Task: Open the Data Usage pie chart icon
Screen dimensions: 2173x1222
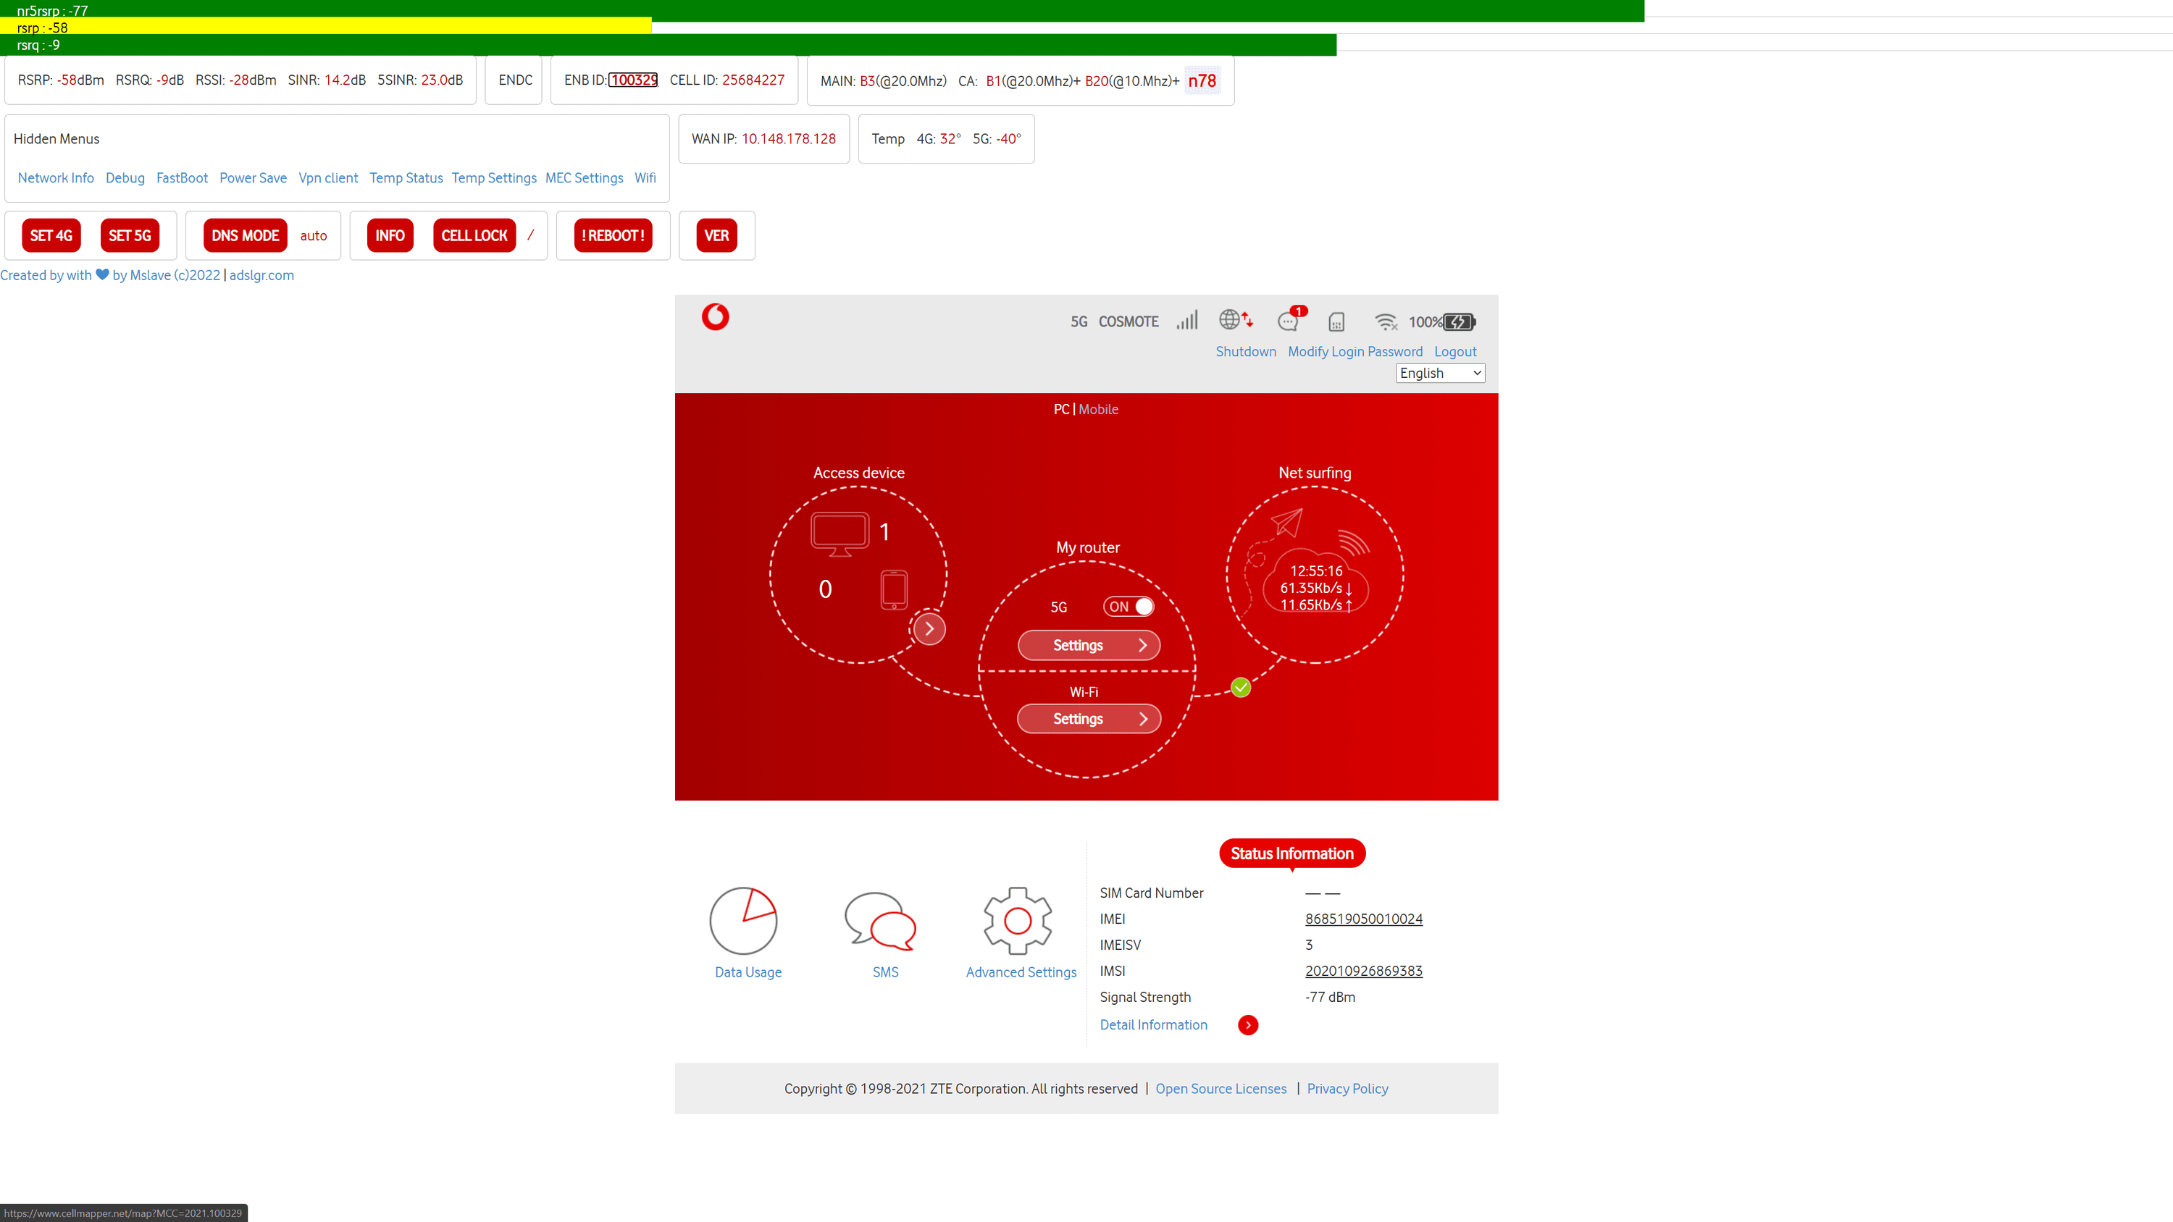Action: [x=743, y=920]
